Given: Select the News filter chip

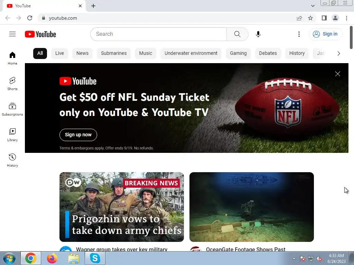Looking at the screenshot, I should pyautogui.click(x=82, y=53).
